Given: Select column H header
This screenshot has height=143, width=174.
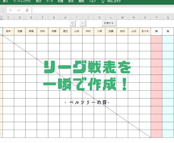Looking at the screenshot, I should click(x=65, y=18).
